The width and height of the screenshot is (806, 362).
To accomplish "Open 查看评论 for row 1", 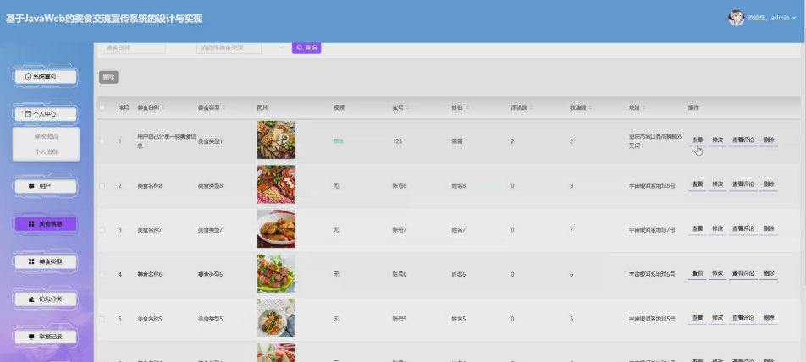I will 743,140.
